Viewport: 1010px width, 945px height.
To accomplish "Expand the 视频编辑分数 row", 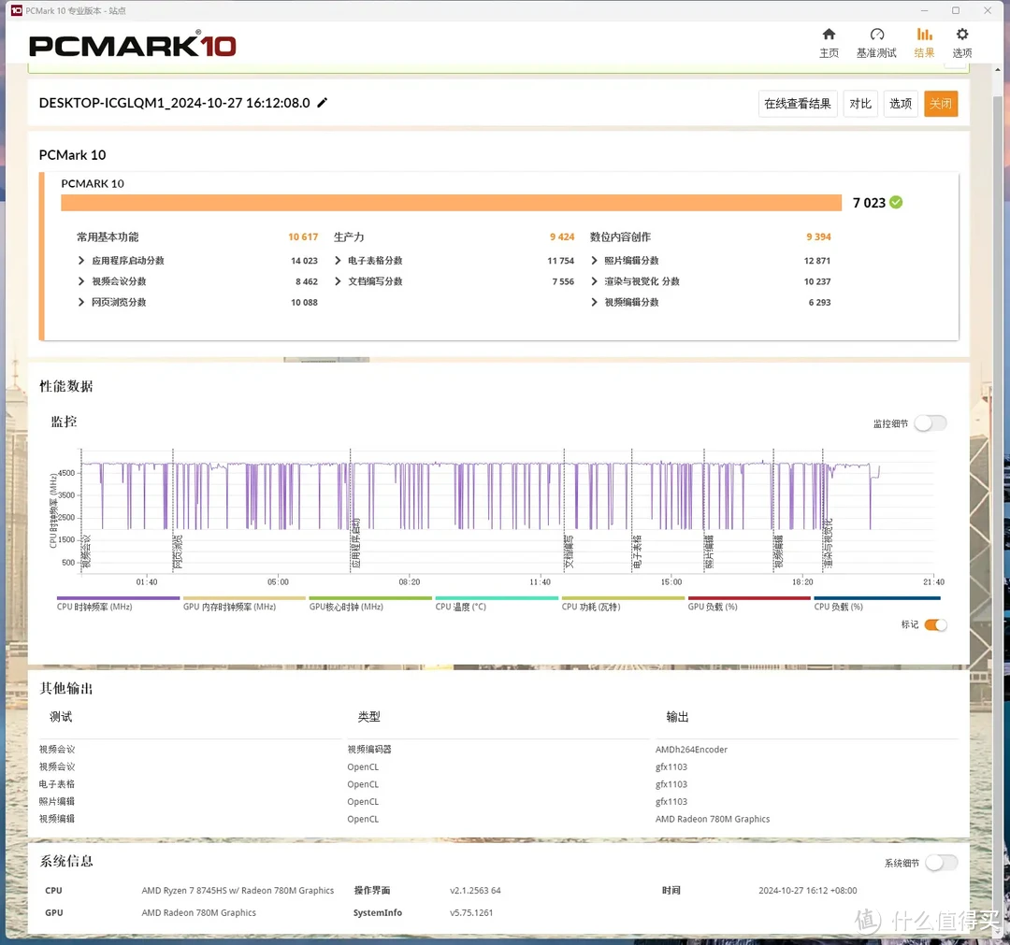I will point(594,302).
